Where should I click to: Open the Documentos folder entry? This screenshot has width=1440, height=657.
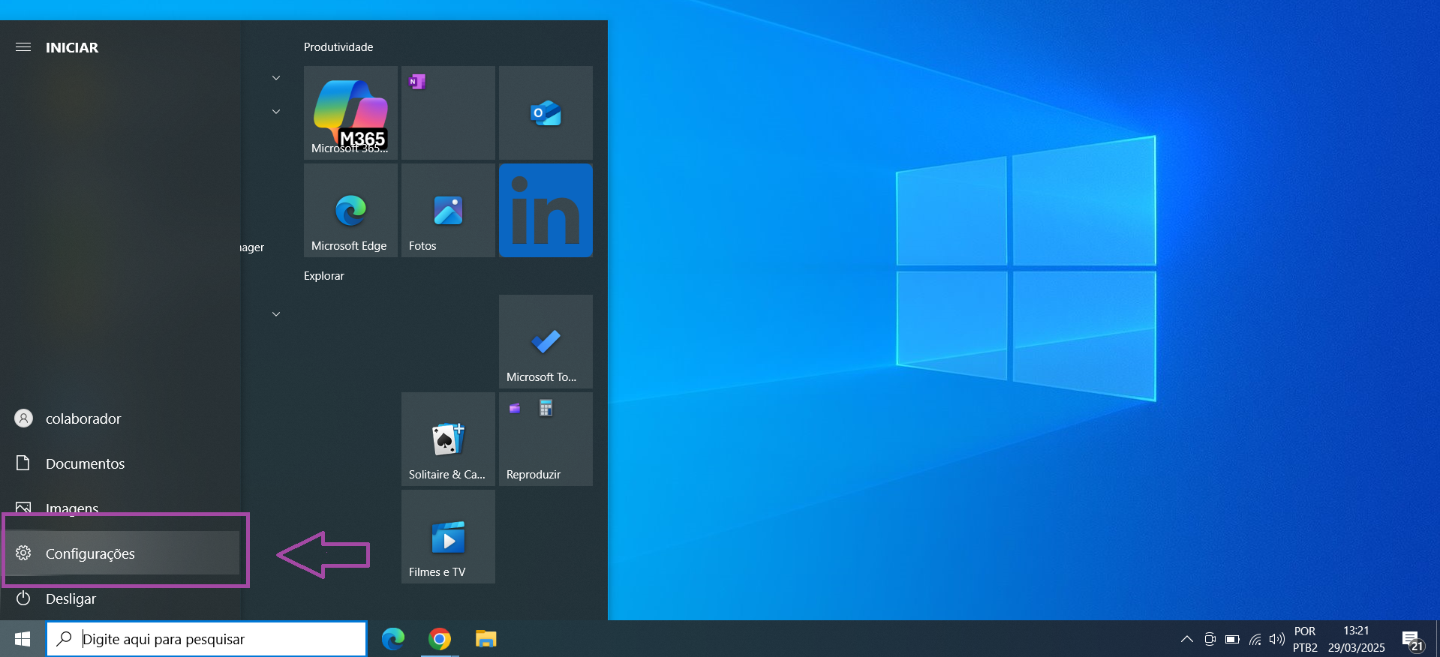85,463
